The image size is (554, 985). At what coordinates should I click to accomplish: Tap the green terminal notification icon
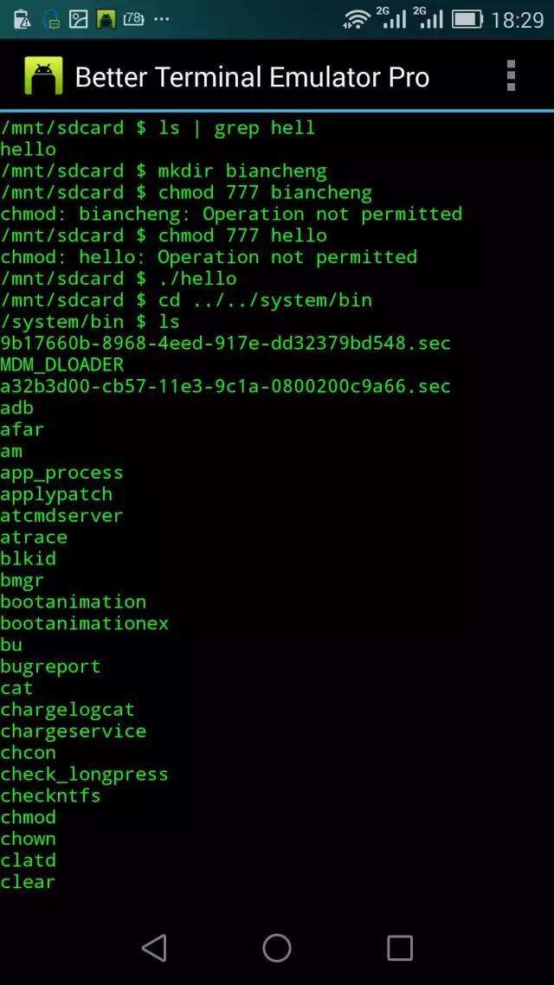point(106,19)
